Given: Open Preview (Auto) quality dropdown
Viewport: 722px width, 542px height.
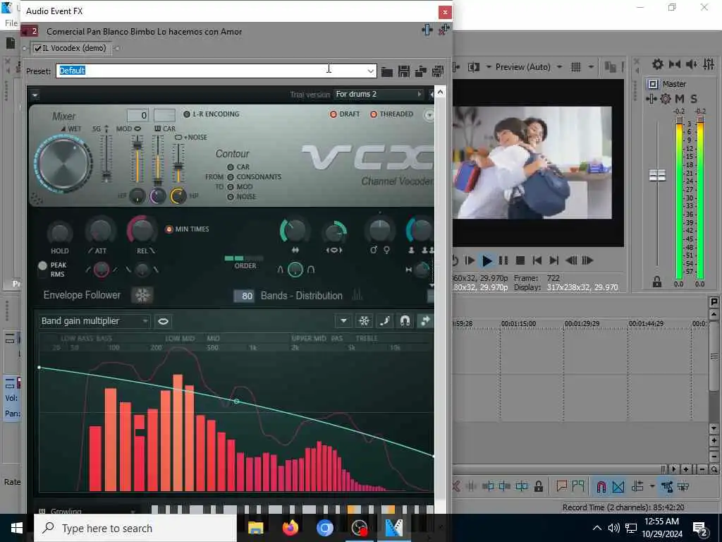Looking at the screenshot, I should click(559, 67).
